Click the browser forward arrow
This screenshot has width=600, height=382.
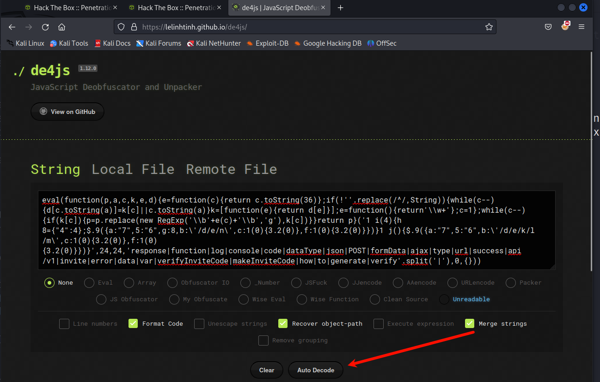click(x=29, y=27)
